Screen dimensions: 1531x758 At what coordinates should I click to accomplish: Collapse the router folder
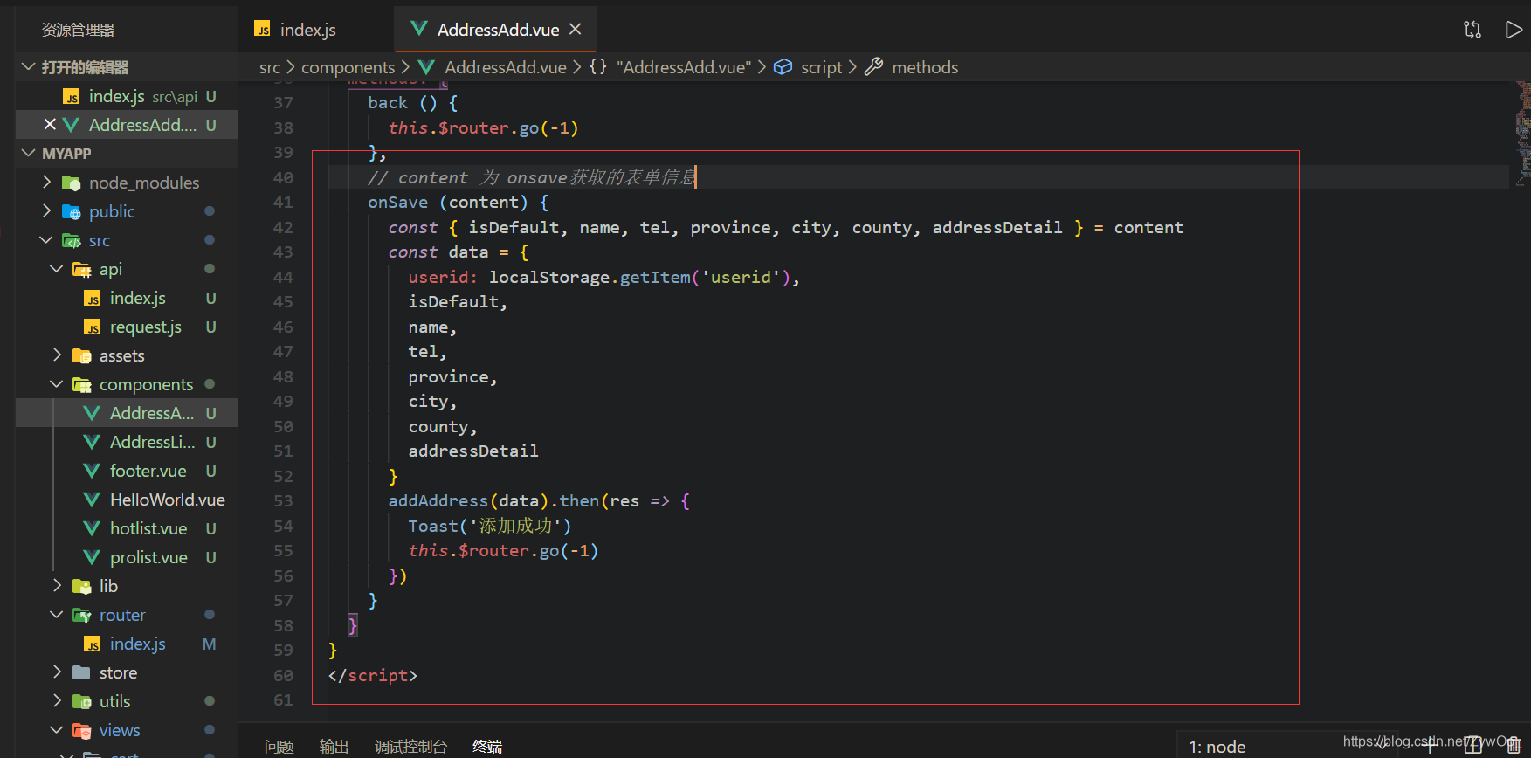pos(58,615)
